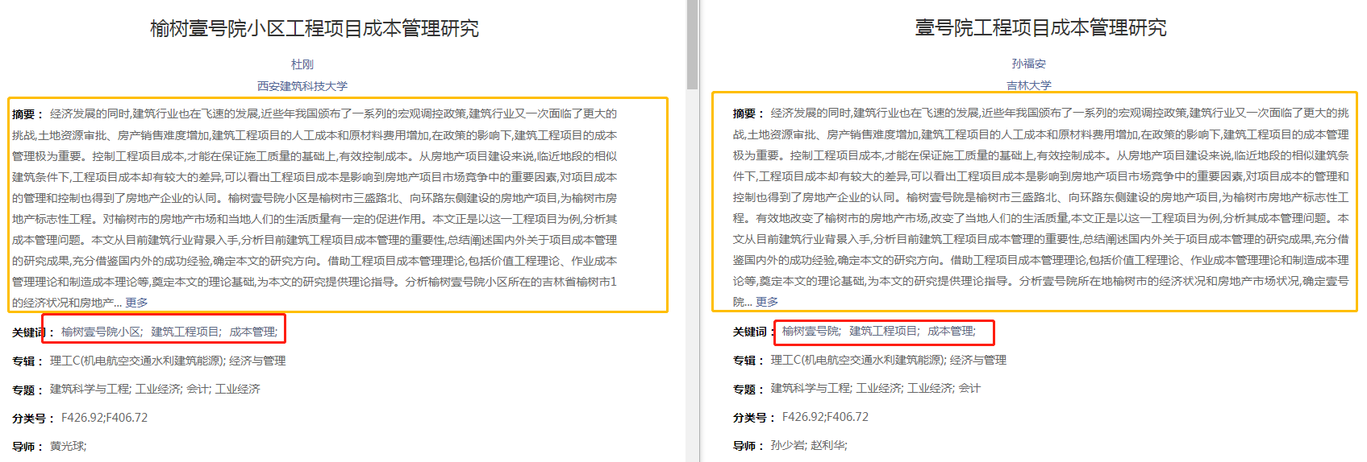The width and height of the screenshot is (1367, 462).
Task: Click keyword 成本管理 in 孙福安's thesis
Action: click(951, 331)
